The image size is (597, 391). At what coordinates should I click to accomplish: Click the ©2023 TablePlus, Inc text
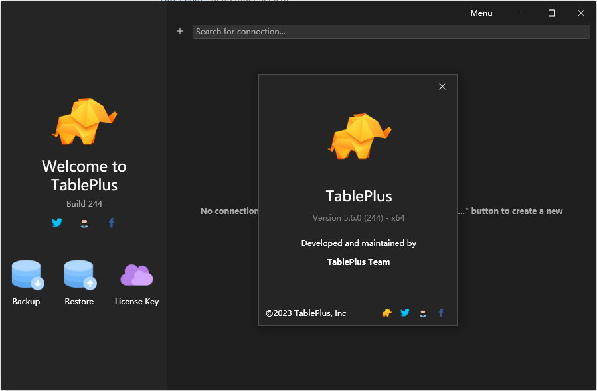(x=305, y=313)
